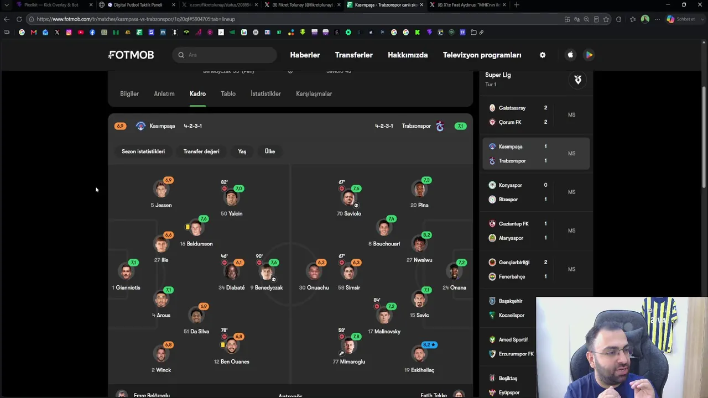Screen dimensions: 708x398
Task: Open browser extensions puzzle icon
Action: click(x=618, y=19)
